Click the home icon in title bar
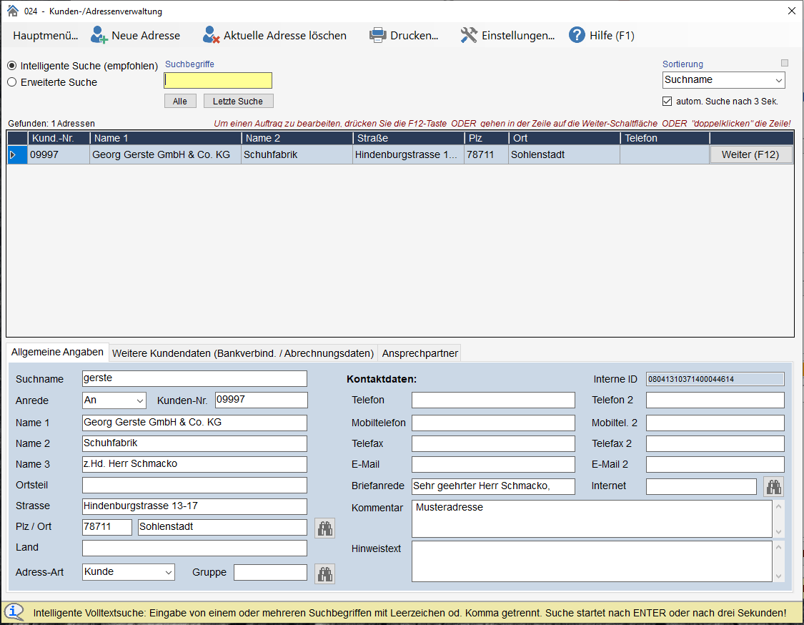The height and width of the screenshot is (625, 804). tap(13, 11)
